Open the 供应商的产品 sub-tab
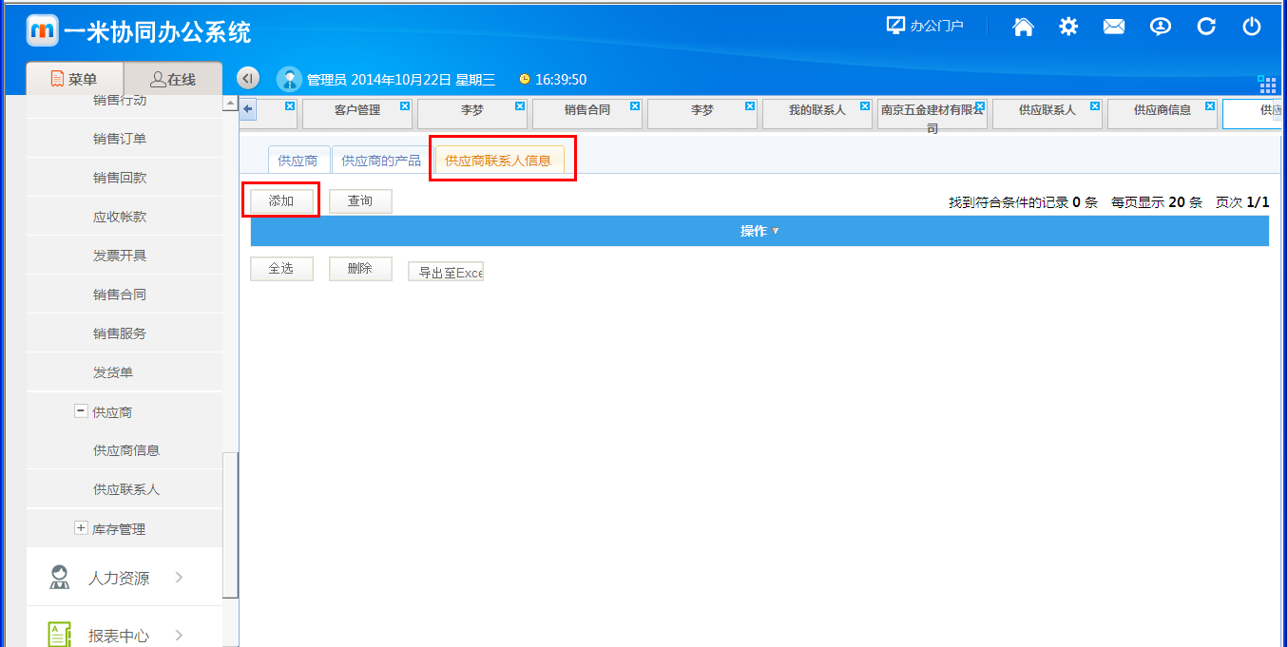1288x647 pixels. tap(381, 161)
